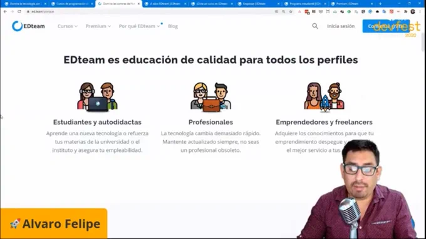Image resolution: width=426 pixels, height=239 pixels.
Task: Close the 'Empresas | EDteam' tab
Action: 279,4
